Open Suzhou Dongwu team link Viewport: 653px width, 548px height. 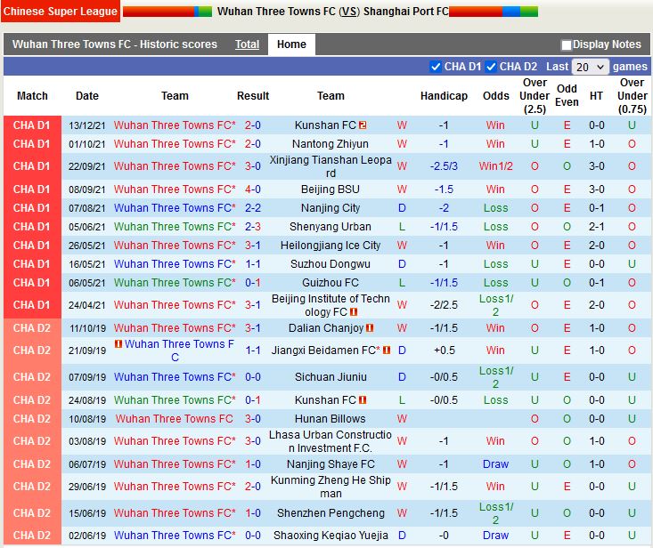331,264
